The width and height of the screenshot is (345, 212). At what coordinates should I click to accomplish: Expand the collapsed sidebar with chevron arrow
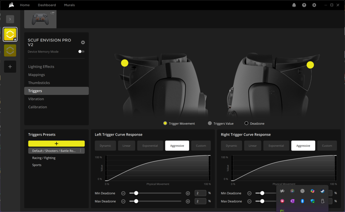[x=10, y=19]
